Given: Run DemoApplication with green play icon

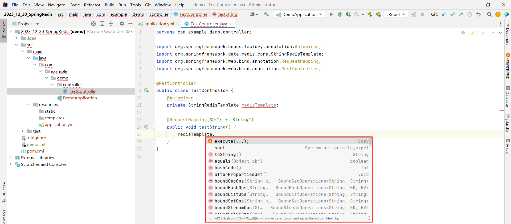Looking at the screenshot, I should tap(331, 14).
